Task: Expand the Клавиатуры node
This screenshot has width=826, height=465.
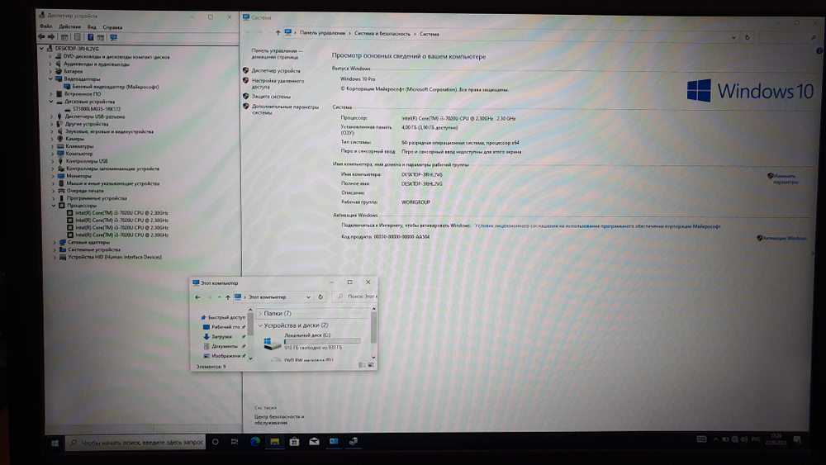Action: (x=52, y=146)
